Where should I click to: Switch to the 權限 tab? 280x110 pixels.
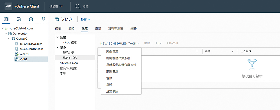click(x=98, y=28)
